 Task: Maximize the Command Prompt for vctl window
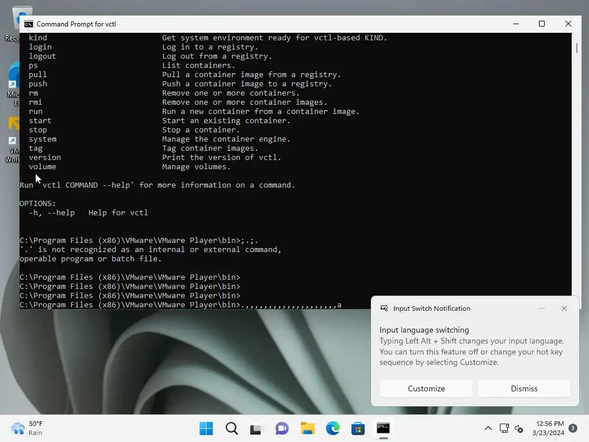(x=542, y=24)
